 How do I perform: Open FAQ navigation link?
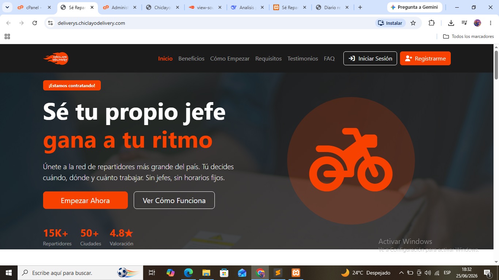coord(329,58)
